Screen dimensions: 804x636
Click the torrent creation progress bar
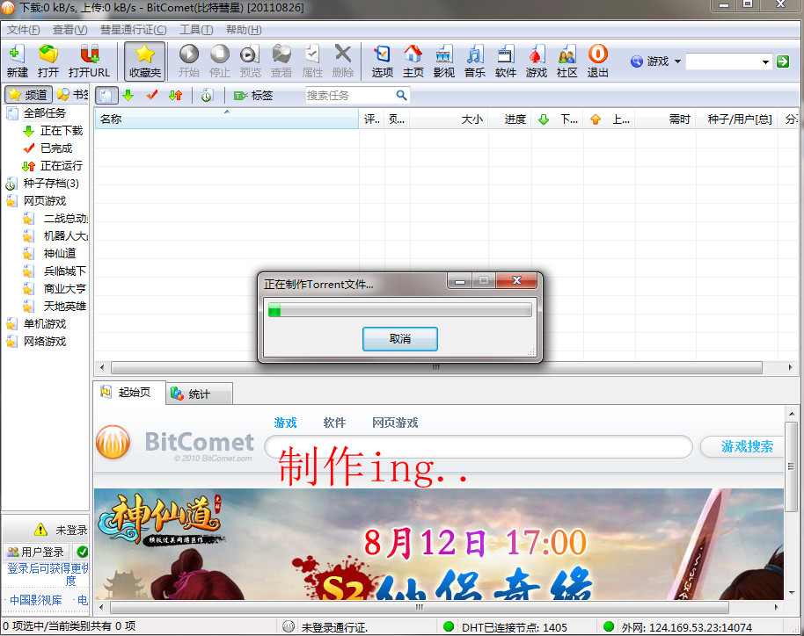coord(400,309)
